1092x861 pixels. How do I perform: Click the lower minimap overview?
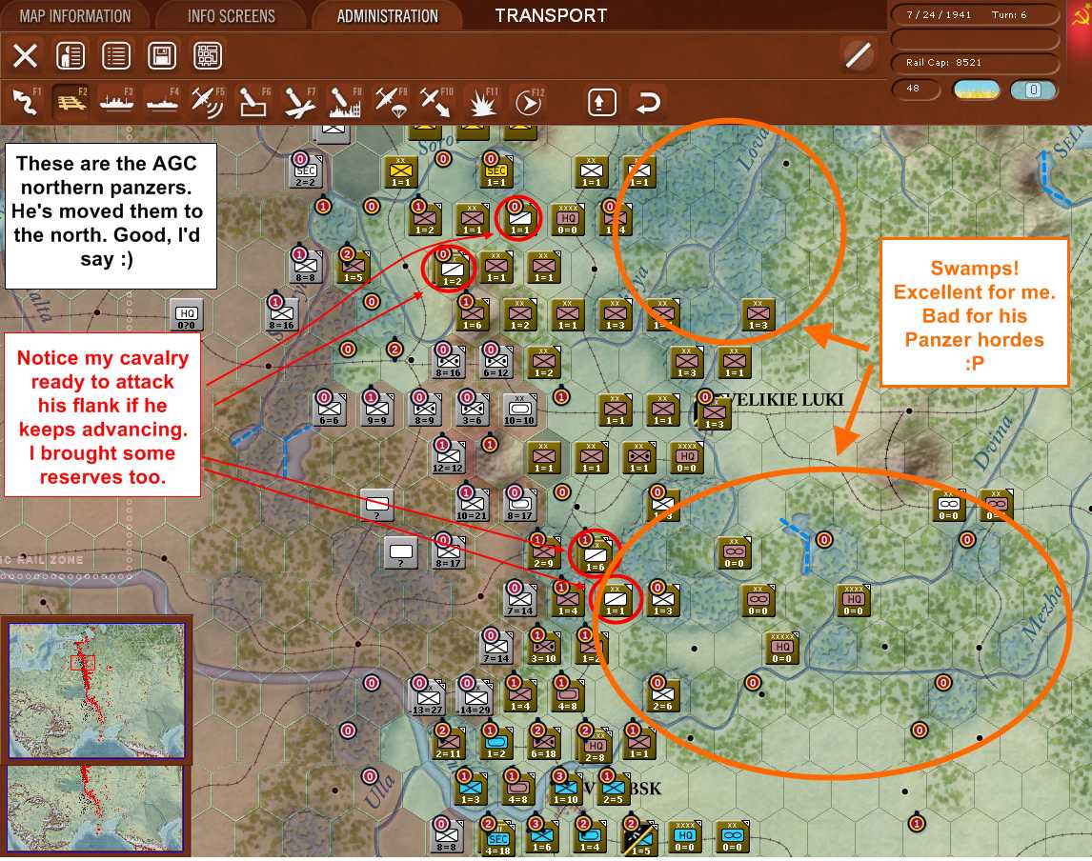pos(96,809)
